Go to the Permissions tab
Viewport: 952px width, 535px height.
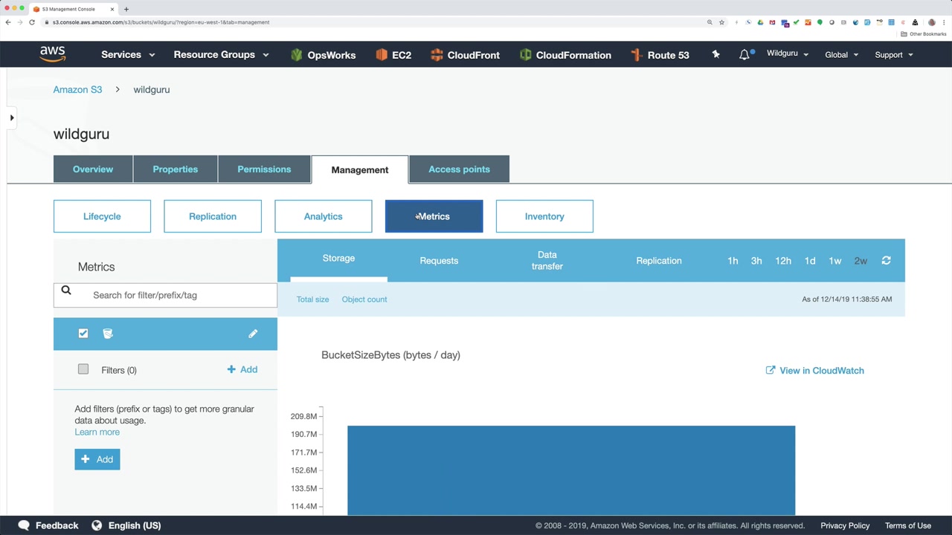tap(264, 169)
